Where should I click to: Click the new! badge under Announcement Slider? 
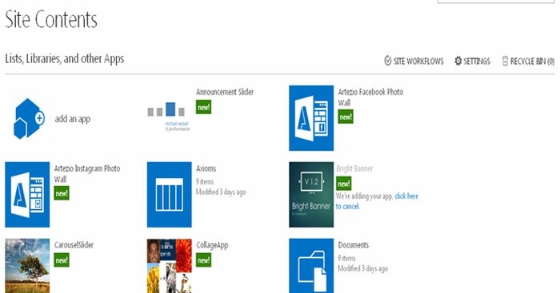[203, 107]
